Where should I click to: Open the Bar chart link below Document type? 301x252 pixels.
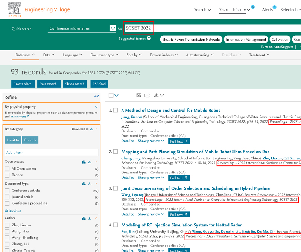tap(13, 211)
